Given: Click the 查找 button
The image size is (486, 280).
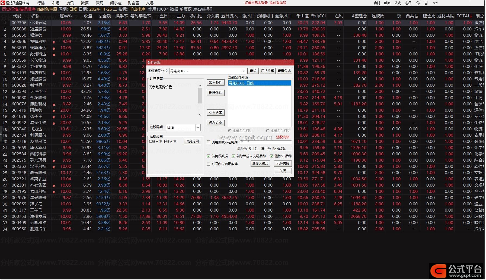Looking at the screenshot, I should [x=253, y=71].
